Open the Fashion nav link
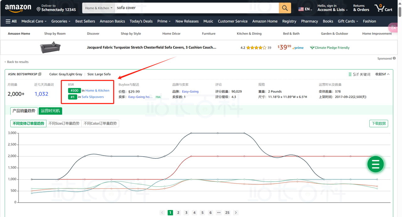 click(x=369, y=21)
